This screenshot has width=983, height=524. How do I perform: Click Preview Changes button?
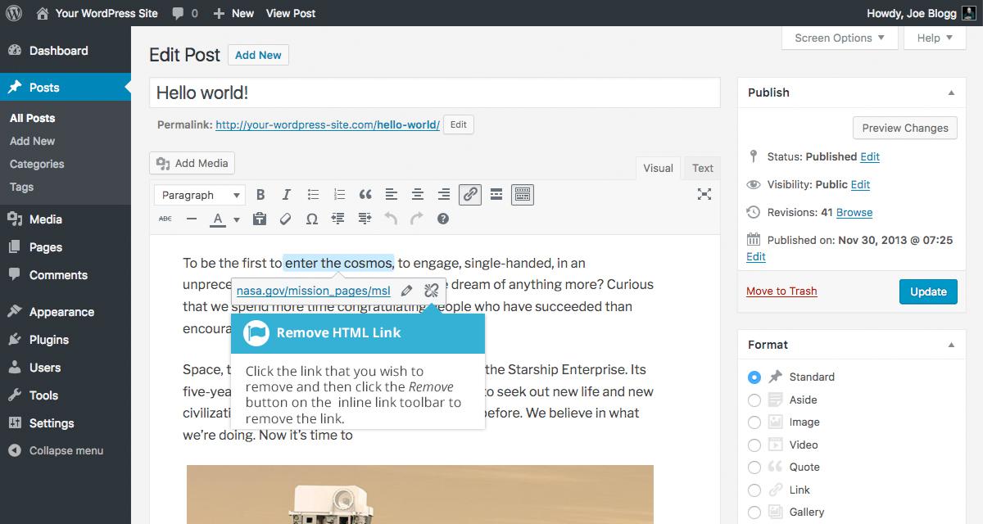pos(904,128)
